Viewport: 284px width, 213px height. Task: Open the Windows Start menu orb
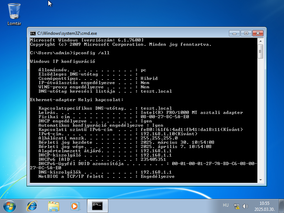click(10, 205)
